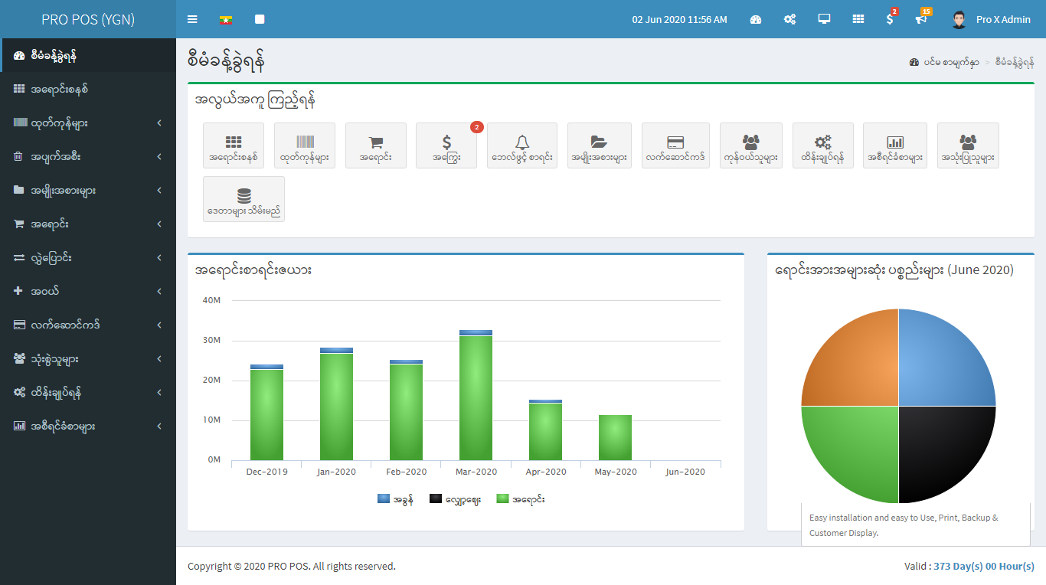This screenshot has width=1046, height=585.
Task: Toggle the sidebar with the hamburger icon
Action: coord(192,19)
